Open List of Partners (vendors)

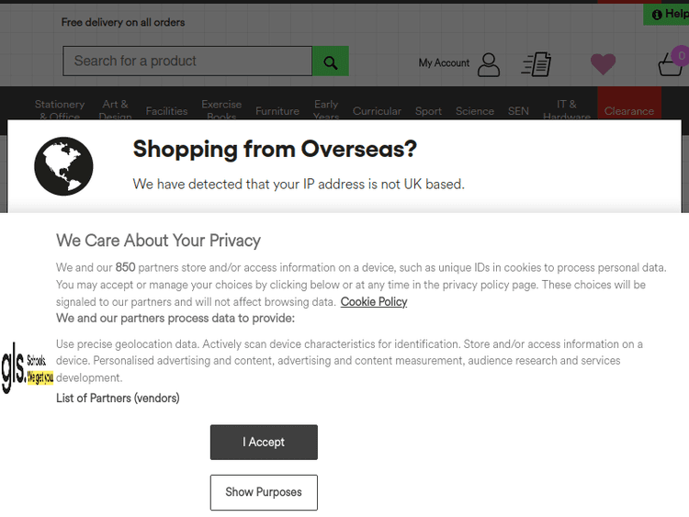(x=118, y=399)
